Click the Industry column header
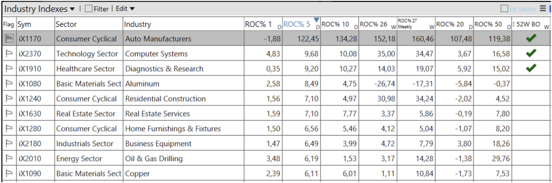This screenshot has height=183, width=552. (x=138, y=25)
